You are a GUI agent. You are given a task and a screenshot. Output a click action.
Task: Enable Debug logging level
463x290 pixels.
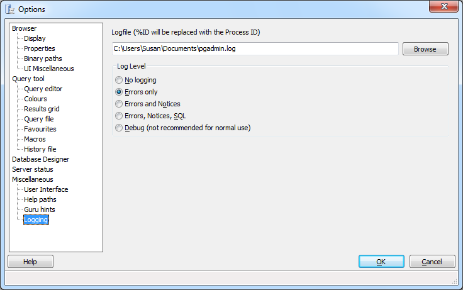119,128
